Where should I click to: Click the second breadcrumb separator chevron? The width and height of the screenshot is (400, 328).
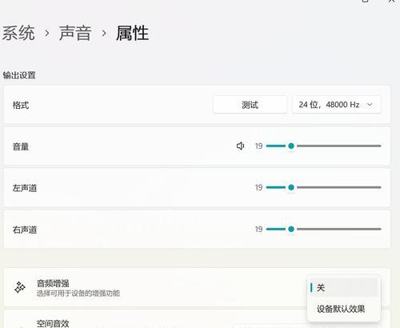(104, 33)
